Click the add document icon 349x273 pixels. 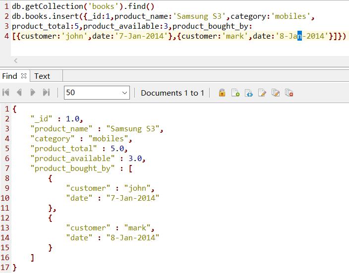[235, 93]
